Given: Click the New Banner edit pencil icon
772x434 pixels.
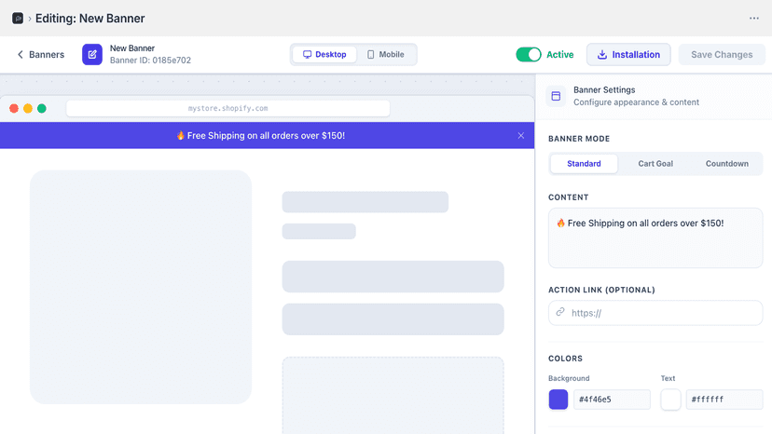Looking at the screenshot, I should (92, 55).
